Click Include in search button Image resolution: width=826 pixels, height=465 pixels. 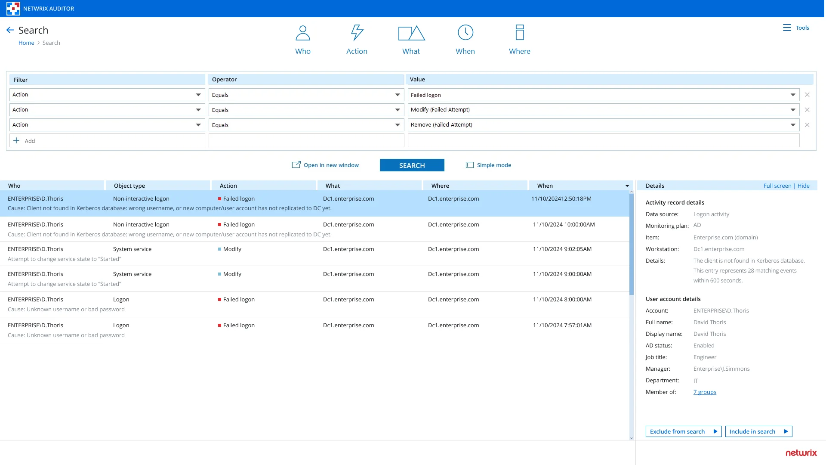(758, 431)
